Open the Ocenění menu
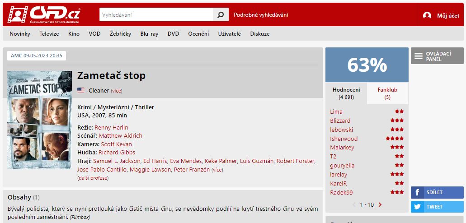The image size is (466, 223). pos(198,34)
